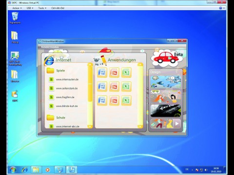
Task: Click the ChildrenMainWindow taskbar button
Action: click(x=72, y=170)
